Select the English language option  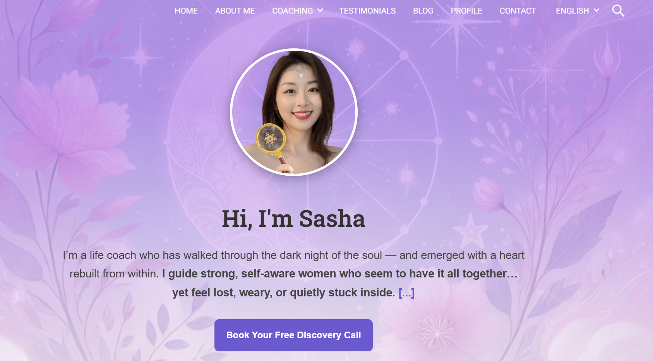tap(572, 11)
